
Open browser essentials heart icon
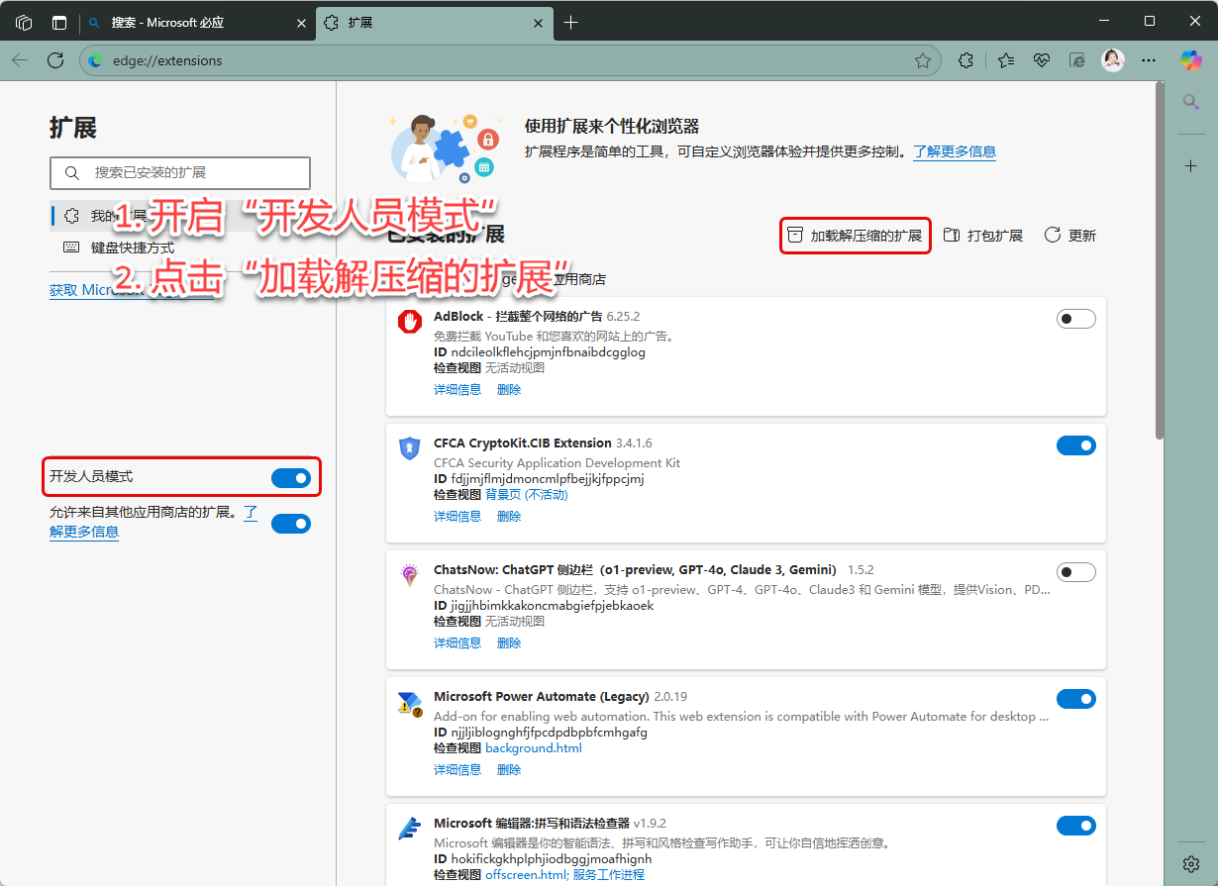1042,60
